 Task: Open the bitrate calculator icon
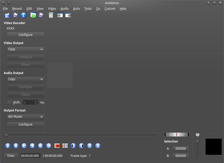pyautogui.click(x=51, y=15)
